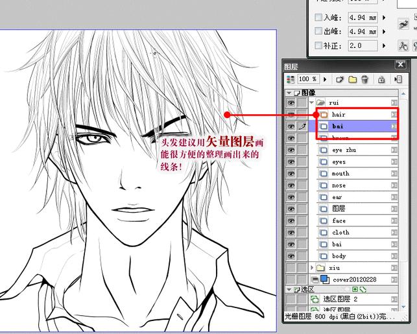
Task: Delete layer using the trash can icon
Action: pyautogui.click(x=365, y=79)
